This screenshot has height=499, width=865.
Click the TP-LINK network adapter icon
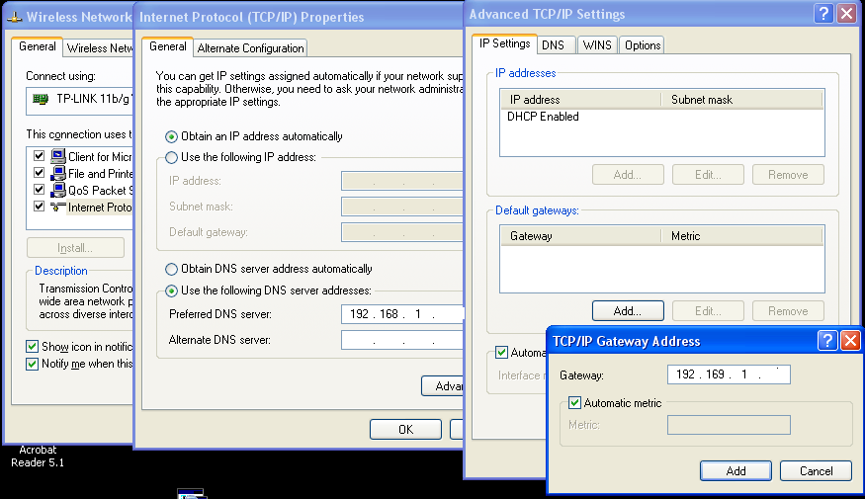coord(41,99)
